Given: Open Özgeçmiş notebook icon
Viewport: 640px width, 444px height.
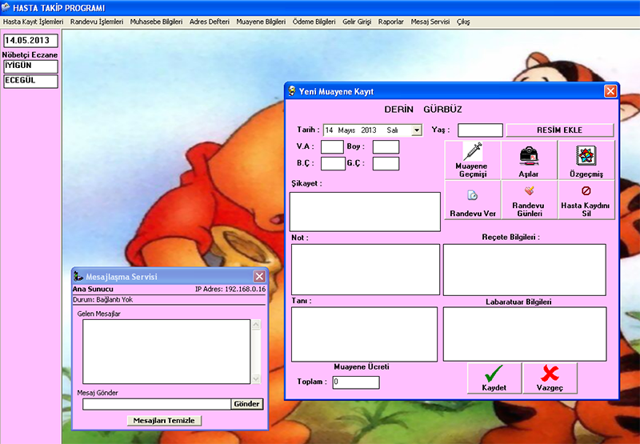Looking at the screenshot, I should 586,160.
